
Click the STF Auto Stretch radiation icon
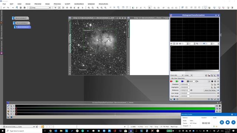click(x=8, y=112)
